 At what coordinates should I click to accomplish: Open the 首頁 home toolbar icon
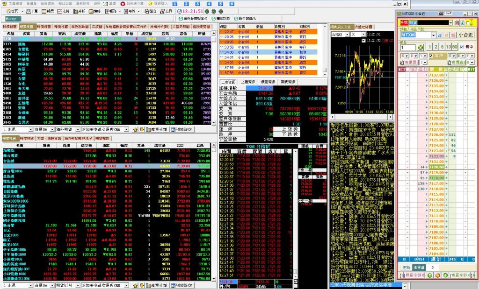click(x=13, y=11)
